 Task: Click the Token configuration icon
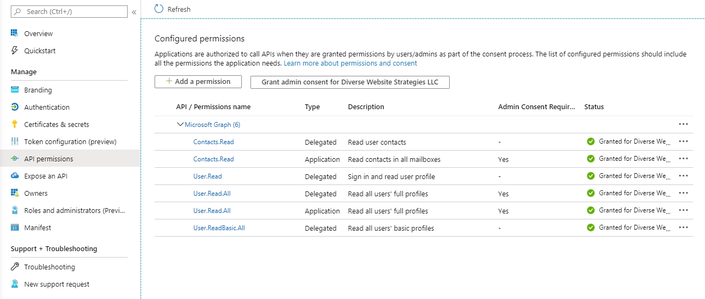tap(15, 141)
